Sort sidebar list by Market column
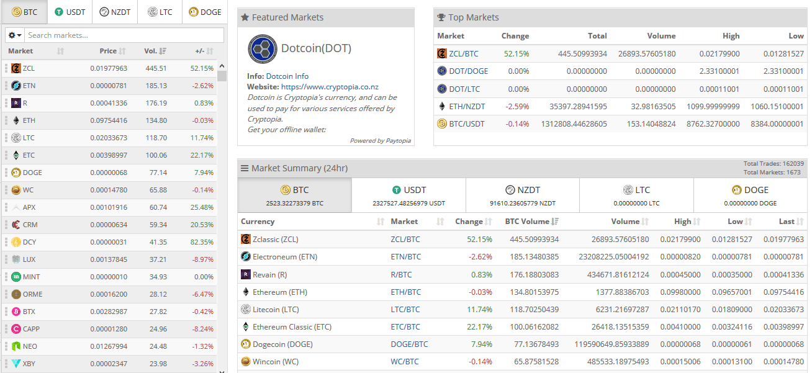Screen dimensions: 812x373 tap(36, 51)
